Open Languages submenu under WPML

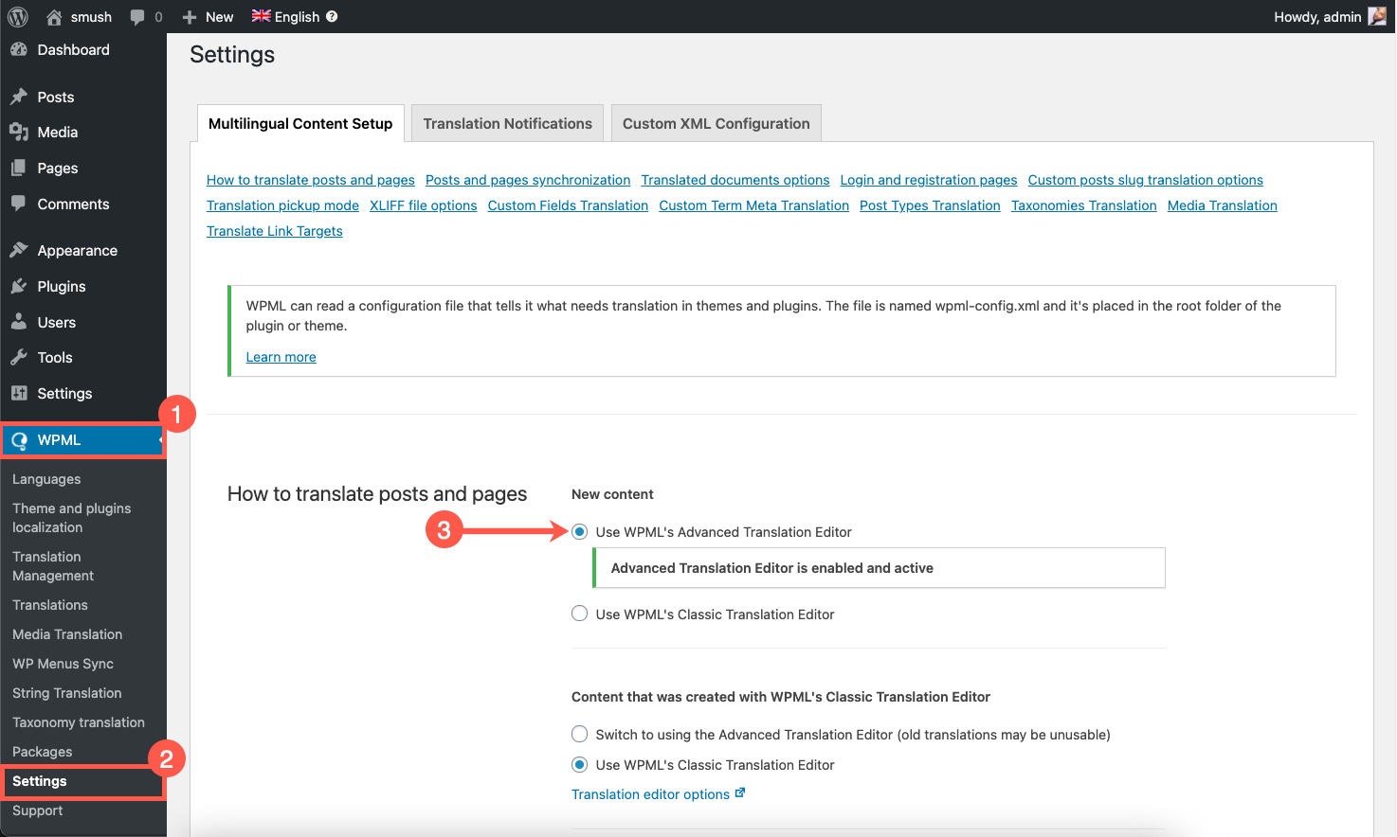tap(46, 479)
